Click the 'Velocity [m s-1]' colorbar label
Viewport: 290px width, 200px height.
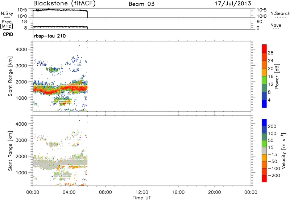283,151
